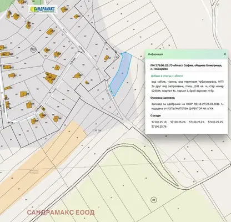The width and height of the screenshot is (231, 222).
Task: Click neighbor parcel 57100.25.21
Action: tap(197, 122)
